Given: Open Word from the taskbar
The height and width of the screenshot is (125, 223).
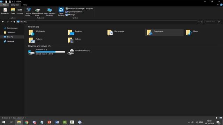Looking at the screenshot, I should pos(57,122).
